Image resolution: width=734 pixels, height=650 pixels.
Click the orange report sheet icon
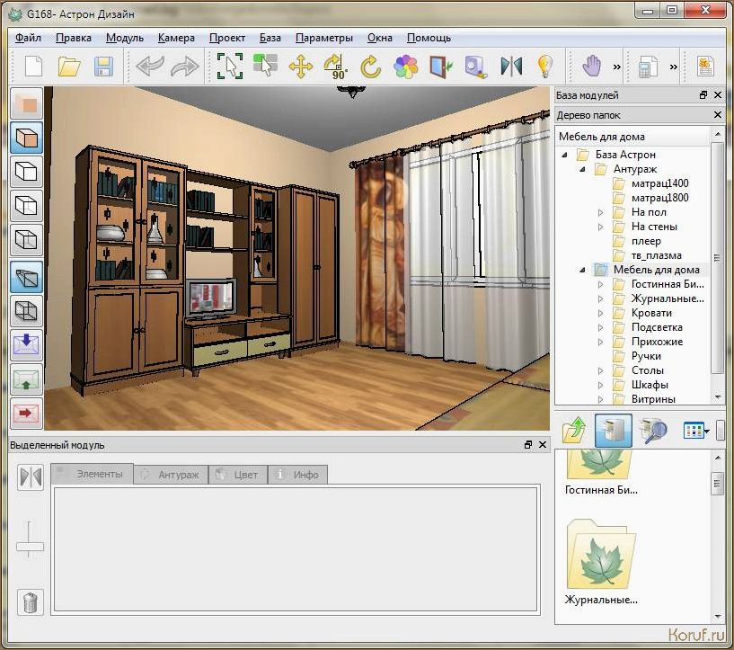click(705, 67)
